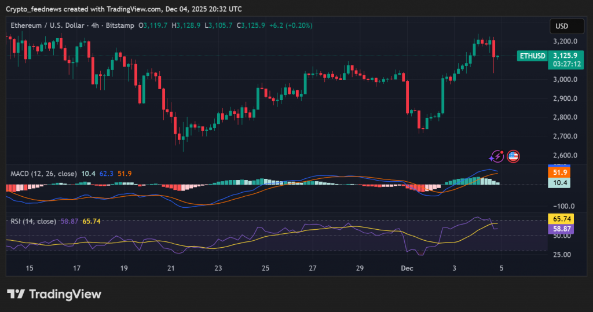
Task: Open the MACD (12, 26, close) indicator legend
Action: coord(44,173)
